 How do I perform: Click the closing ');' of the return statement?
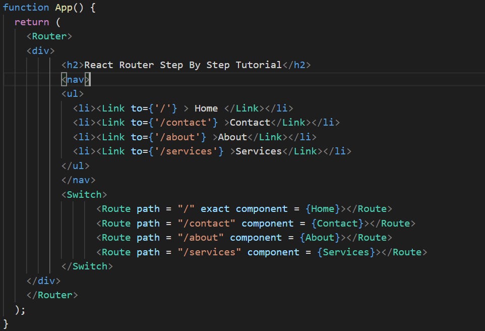20,310
